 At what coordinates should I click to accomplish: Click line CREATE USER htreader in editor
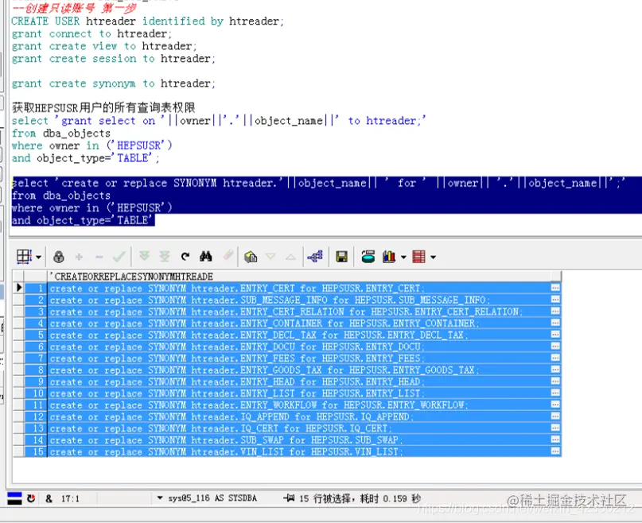coord(147,21)
